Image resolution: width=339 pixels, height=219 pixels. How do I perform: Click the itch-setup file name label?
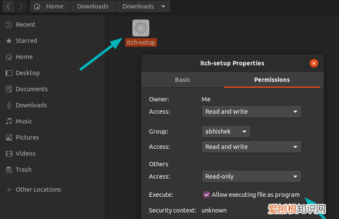141,42
